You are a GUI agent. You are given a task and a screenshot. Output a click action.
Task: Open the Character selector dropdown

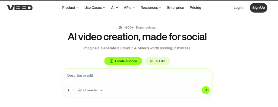tap(90, 90)
